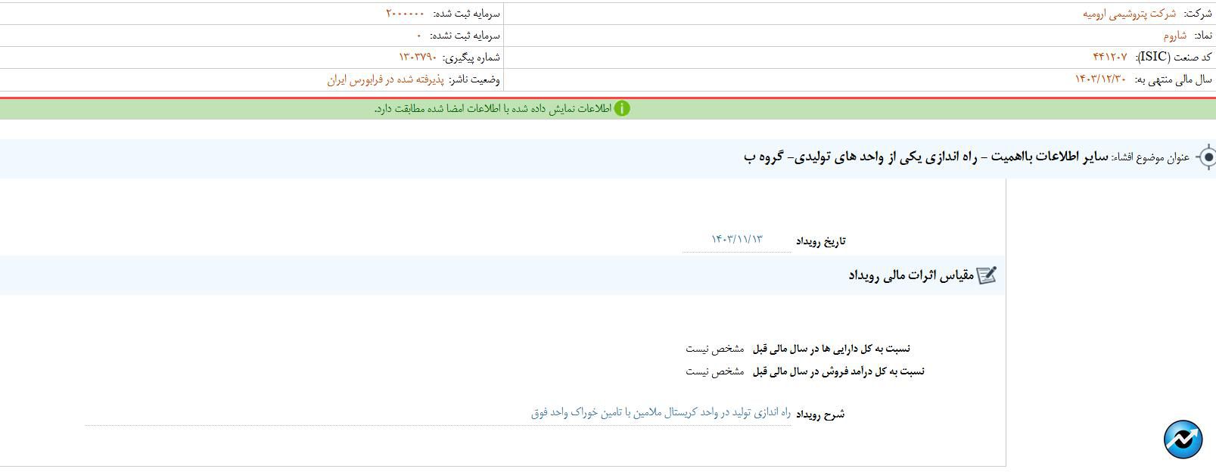Click tracking number ۱۳۰۳۷۹۰
The width and height of the screenshot is (1216, 472).
418,57
